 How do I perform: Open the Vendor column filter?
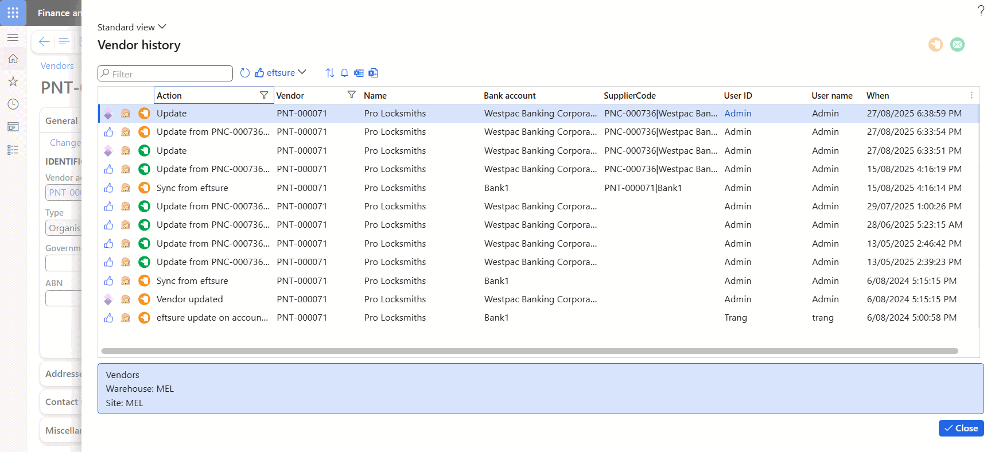tap(352, 95)
